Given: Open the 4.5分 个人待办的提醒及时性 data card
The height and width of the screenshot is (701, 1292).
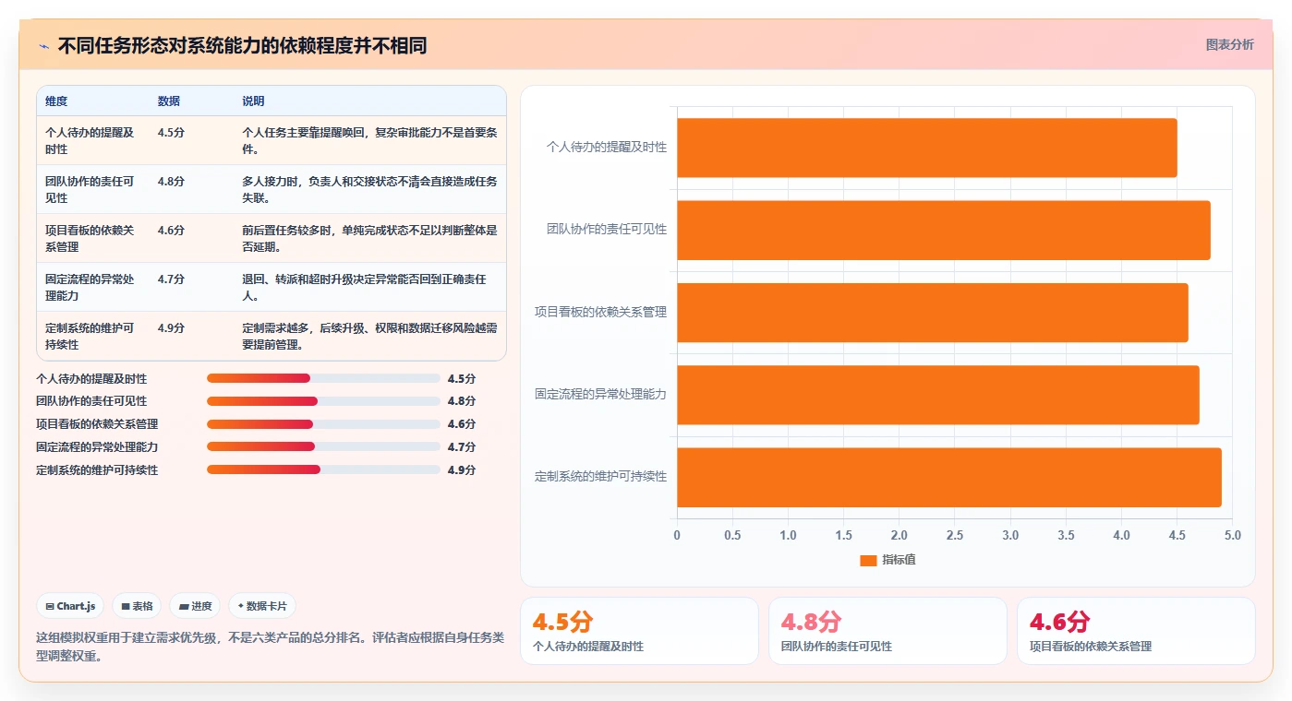Looking at the screenshot, I should (639, 631).
